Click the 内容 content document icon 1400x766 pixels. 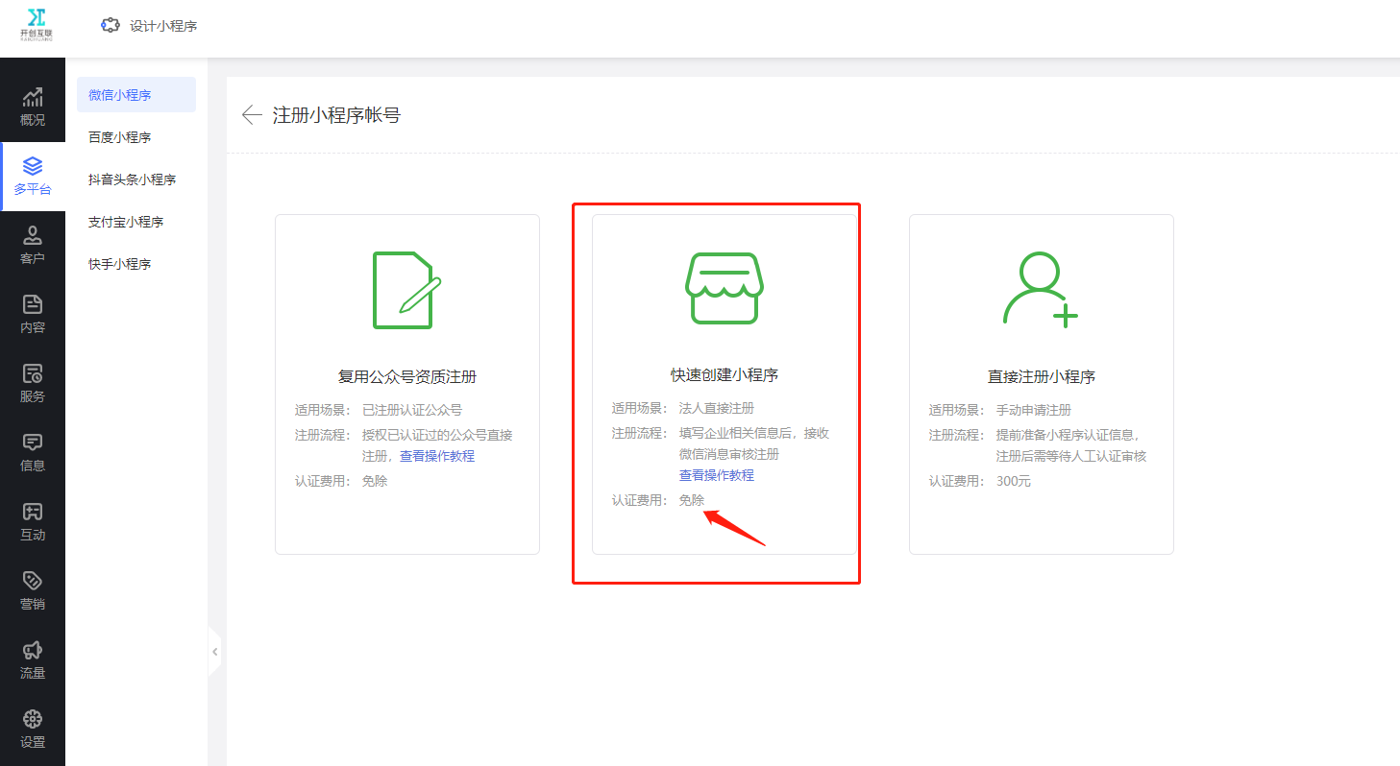(33, 304)
